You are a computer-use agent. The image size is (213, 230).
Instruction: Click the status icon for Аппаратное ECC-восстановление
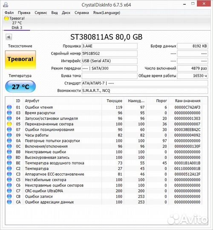(9, 174)
